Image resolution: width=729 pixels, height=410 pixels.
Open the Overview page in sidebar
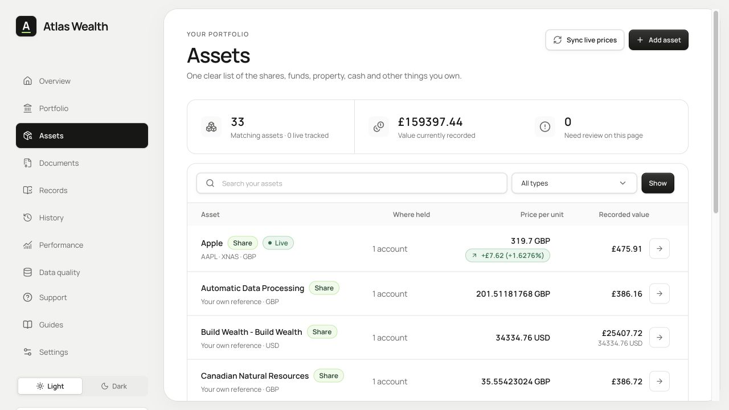click(82, 81)
